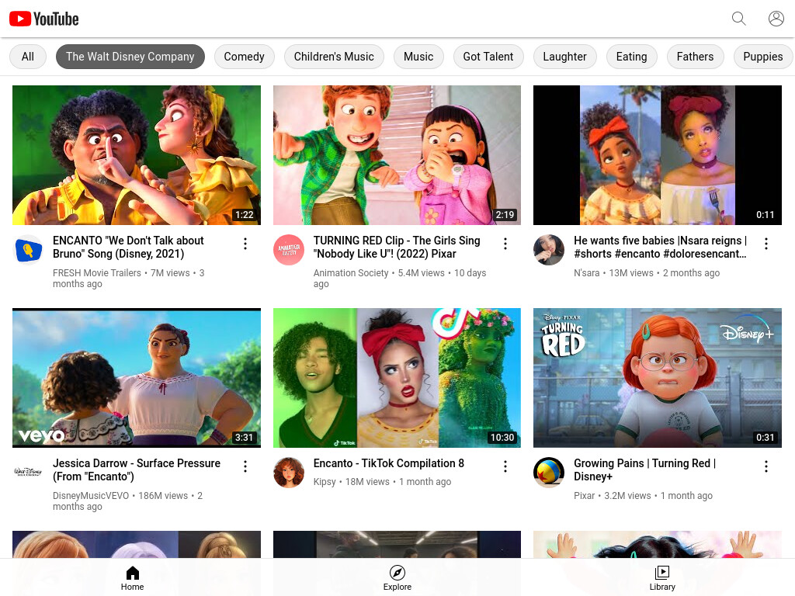Viewport: 795px width, 596px height.
Task: Open options menu for N'sara shorts video
Action: pyautogui.click(x=765, y=244)
